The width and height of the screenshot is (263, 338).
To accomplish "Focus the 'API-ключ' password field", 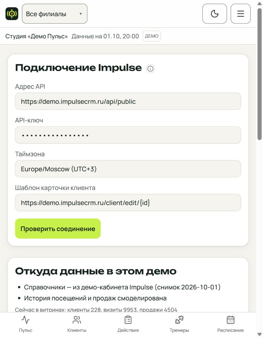I will (128, 135).
